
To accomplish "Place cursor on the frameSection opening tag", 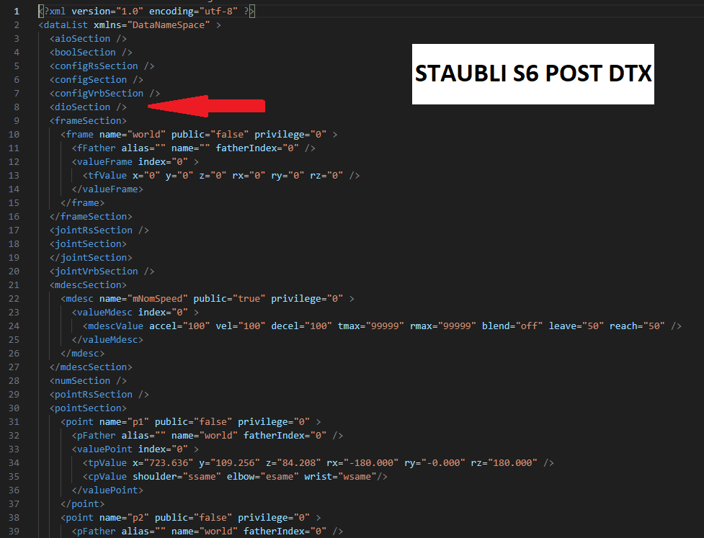I will coord(88,121).
